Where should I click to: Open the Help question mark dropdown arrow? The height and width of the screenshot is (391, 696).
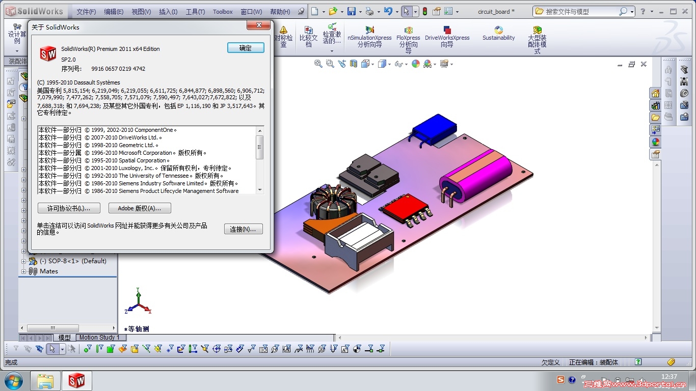click(652, 11)
